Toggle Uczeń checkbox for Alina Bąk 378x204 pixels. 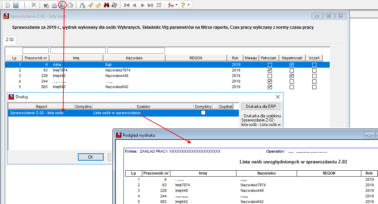(x=314, y=65)
